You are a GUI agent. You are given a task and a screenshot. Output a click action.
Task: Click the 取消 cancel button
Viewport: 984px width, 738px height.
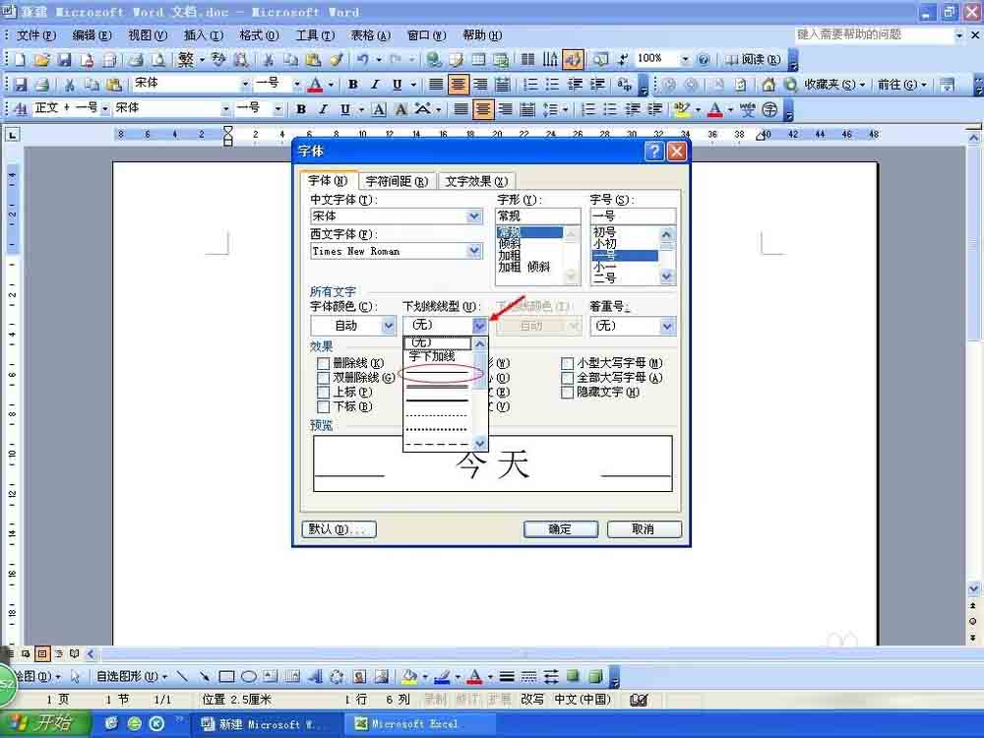click(x=644, y=529)
